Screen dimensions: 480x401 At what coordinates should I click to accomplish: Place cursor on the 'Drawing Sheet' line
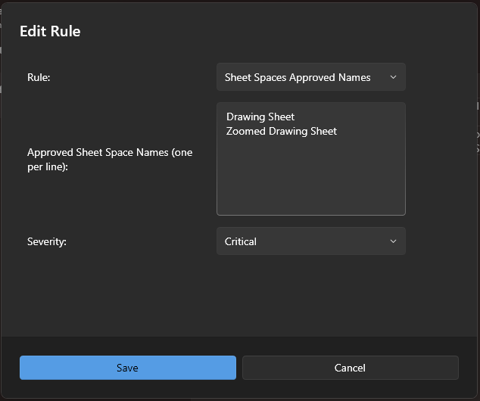[260, 117]
